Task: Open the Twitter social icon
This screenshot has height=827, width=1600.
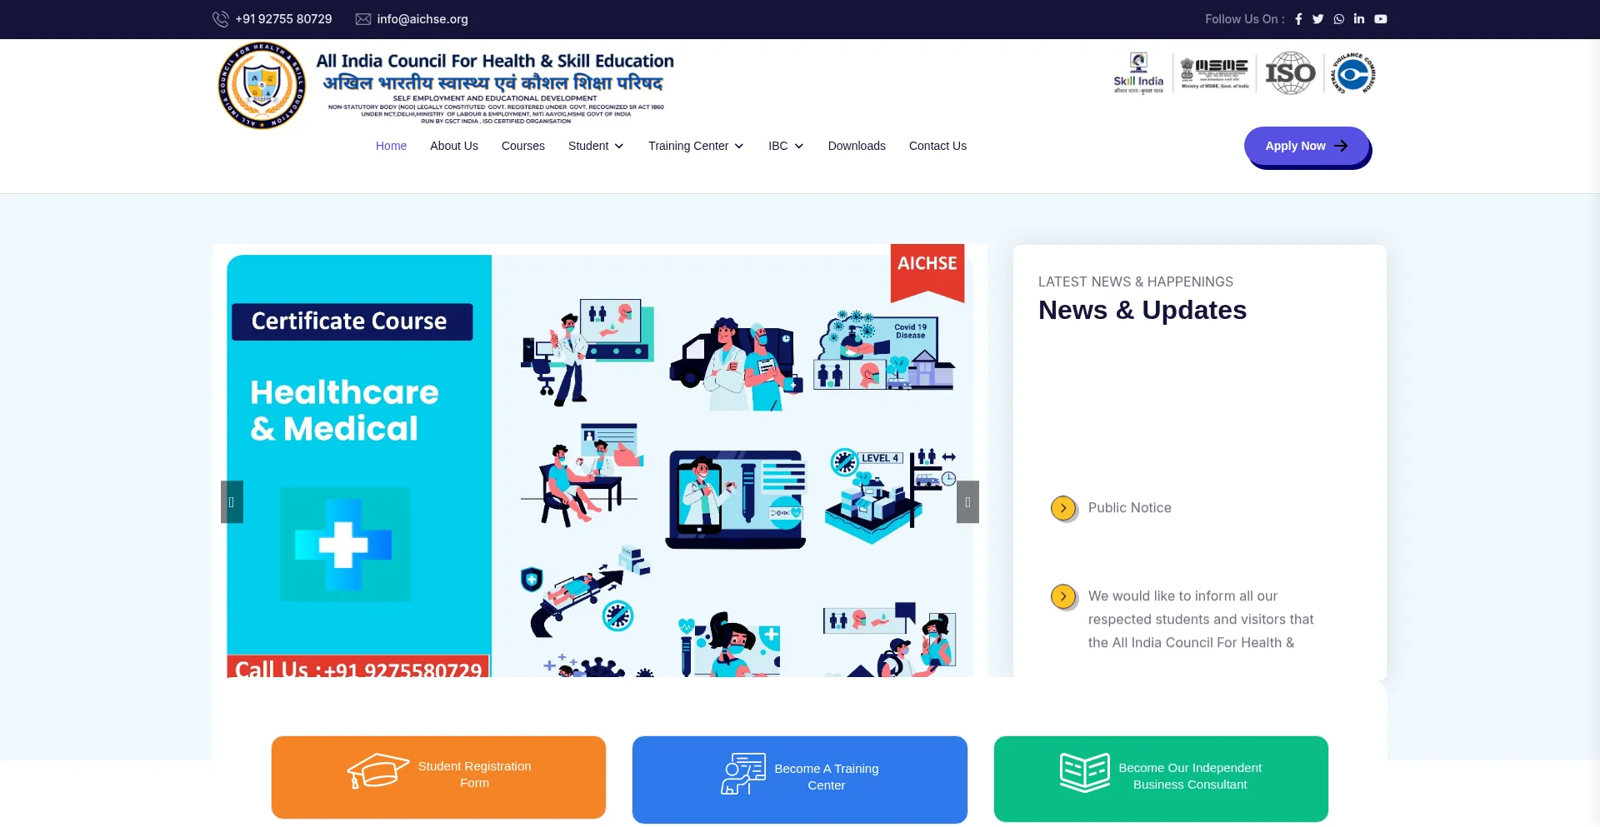Action: pos(1317,19)
